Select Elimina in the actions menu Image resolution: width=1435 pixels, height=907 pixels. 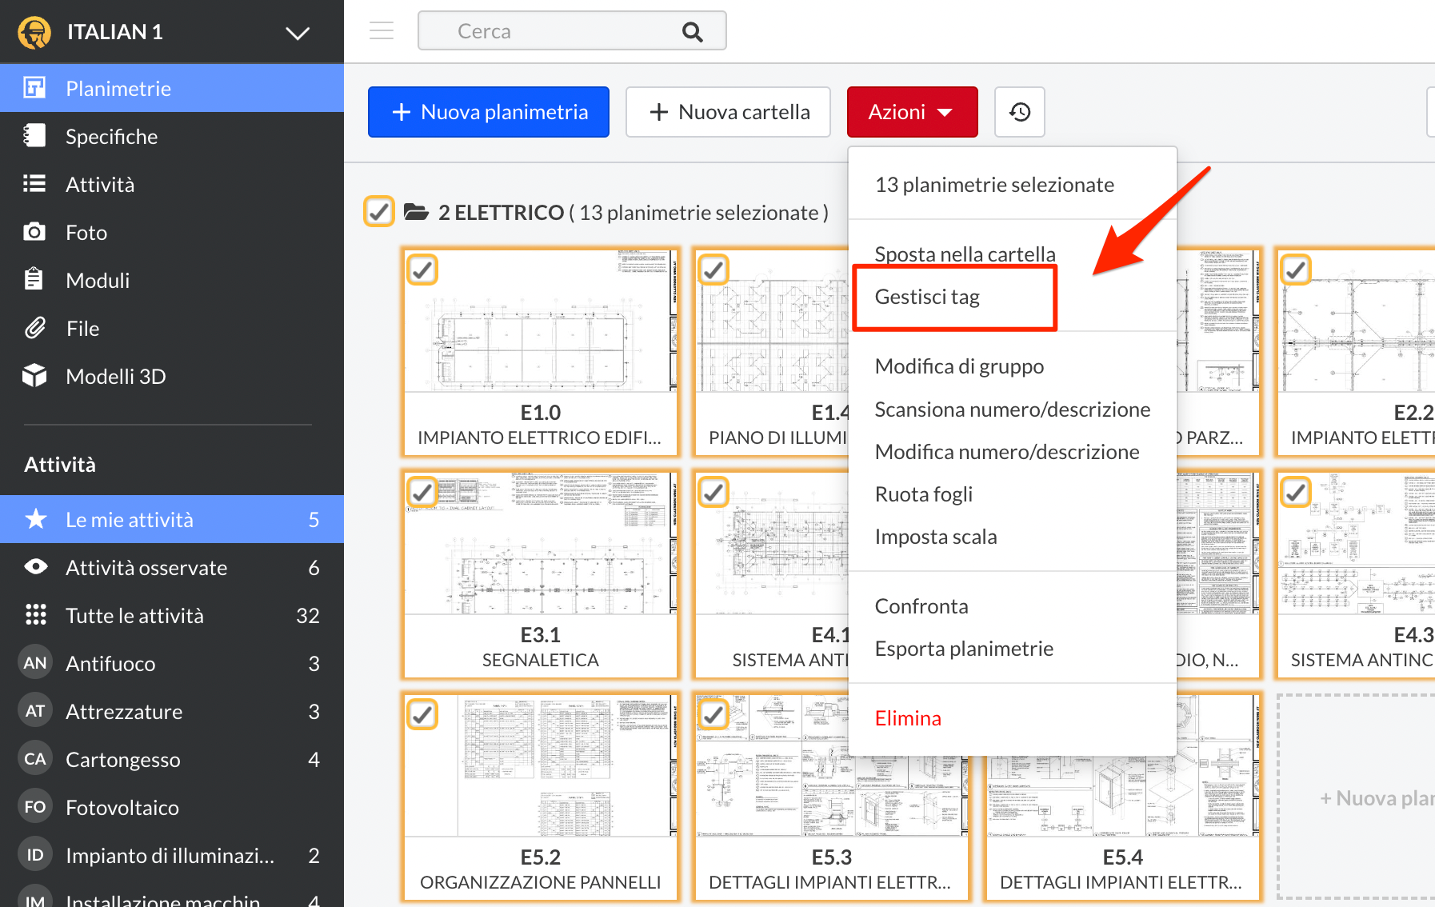coord(908,718)
